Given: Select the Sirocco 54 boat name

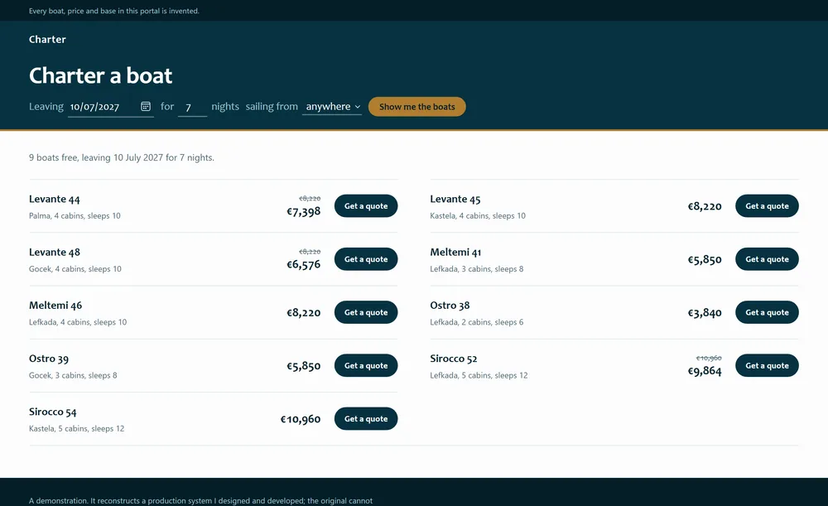Looking at the screenshot, I should (53, 412).
